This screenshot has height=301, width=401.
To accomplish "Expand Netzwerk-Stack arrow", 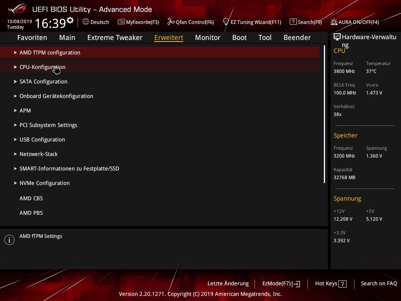I will (15, 154).
